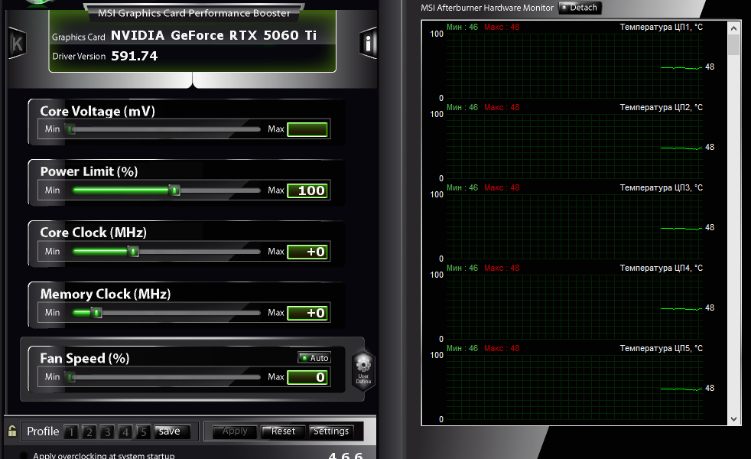
Task: Save the current profile
Action: 172,431
